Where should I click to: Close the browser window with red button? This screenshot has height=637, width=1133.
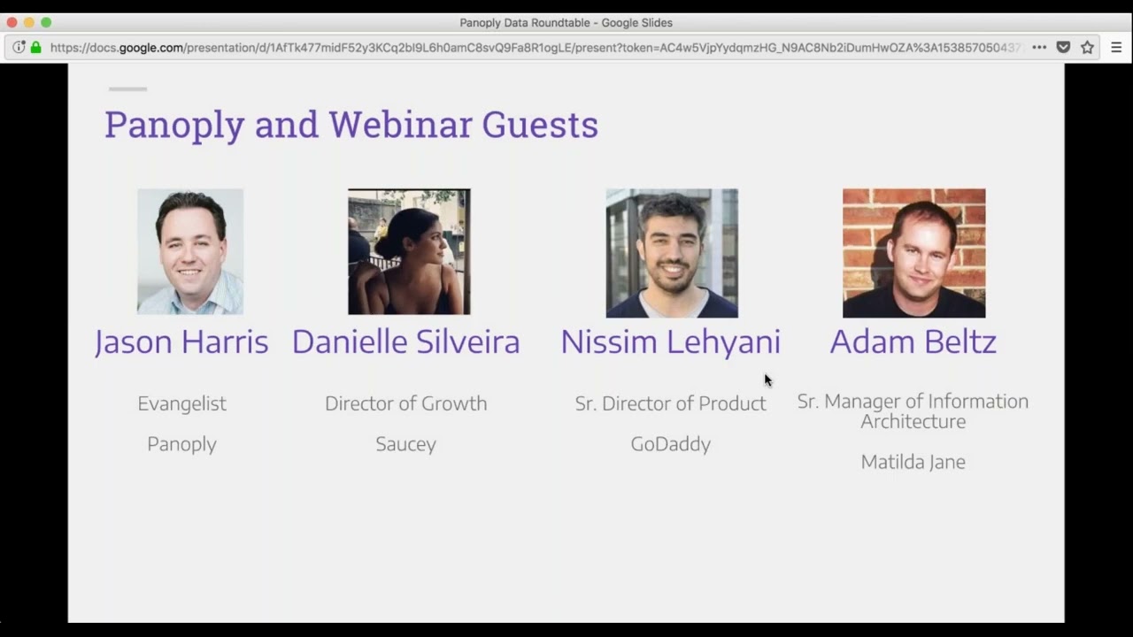(12, 22)
